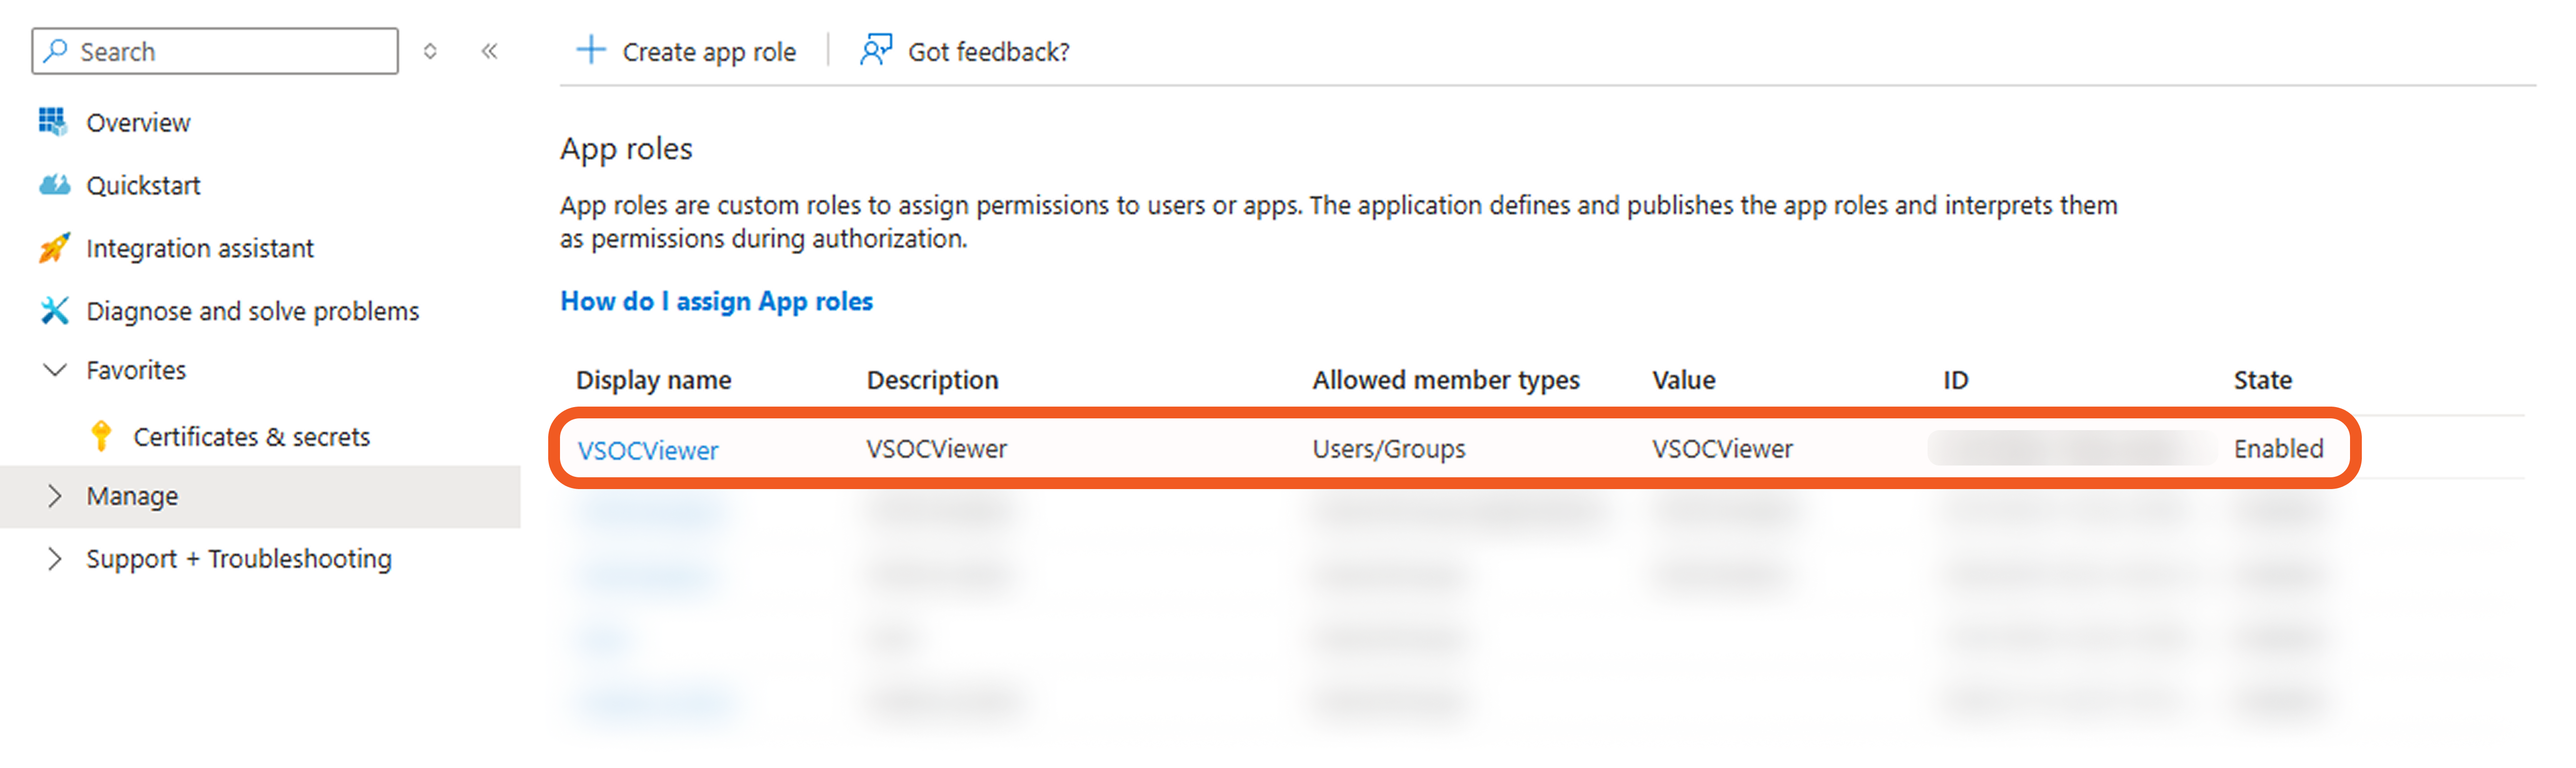Click the Integration assistant rocket icon
This screenshot has width=2576, height=768.
[54, 248]
